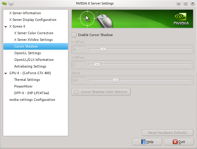Click the round sticky button in title bar
This screenshot has width=197, height=149.
[11, 3]
